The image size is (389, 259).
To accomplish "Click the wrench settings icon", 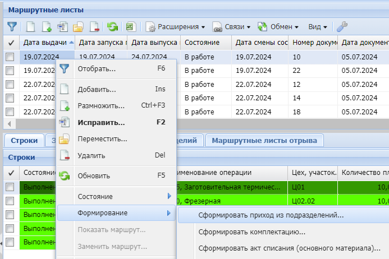I will pos(341,26).
